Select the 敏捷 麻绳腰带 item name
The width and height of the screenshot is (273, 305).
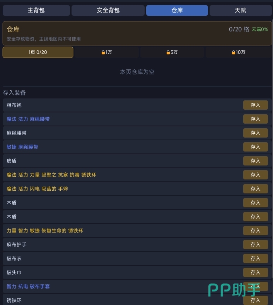click(x=22, y=147)
